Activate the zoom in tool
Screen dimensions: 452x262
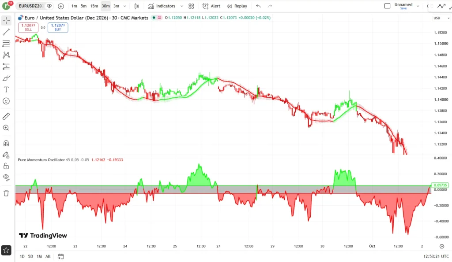tap(6, 128)
